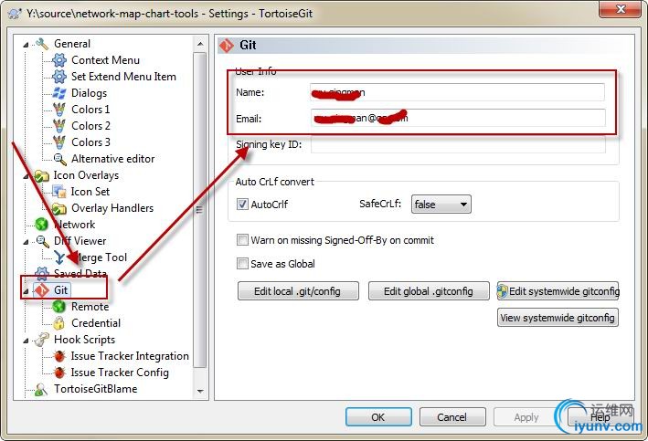This screenshot has height=441, width=648.
Task: Select the Alternative editor page
Action: 112,159
